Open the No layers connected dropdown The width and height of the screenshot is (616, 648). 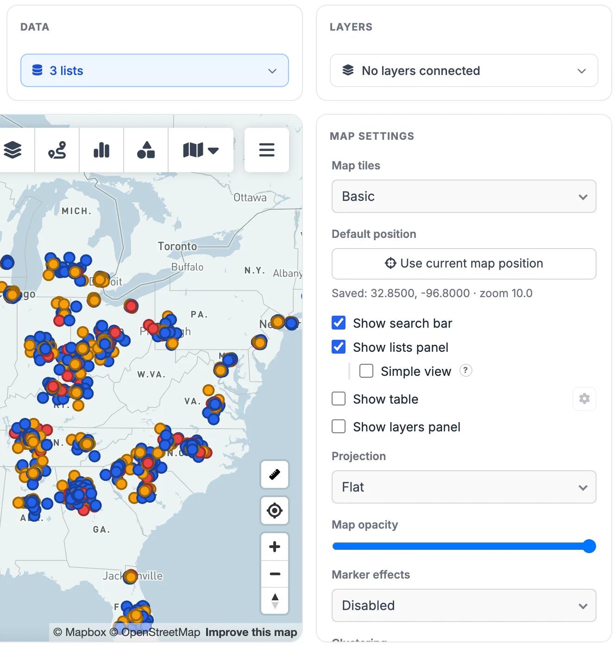pos(464,70)
